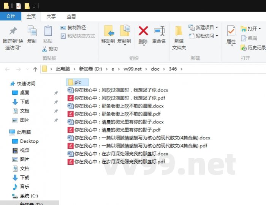The image size is (266, 205).
Task: Click title bar properties checkmark icon
Action: click(x=19, y=6)
